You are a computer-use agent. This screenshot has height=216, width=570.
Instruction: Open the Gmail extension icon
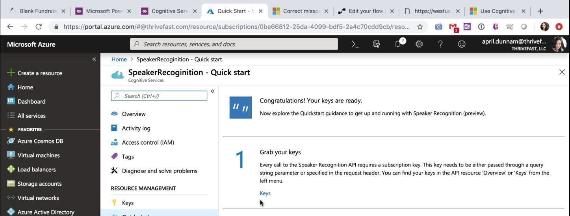tap(454, 28)
